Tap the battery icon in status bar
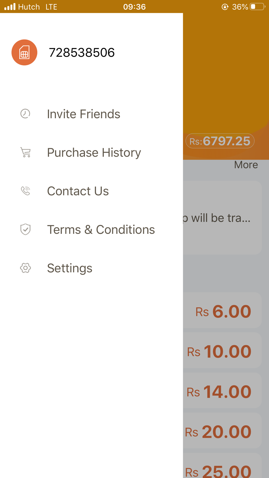 [x=257, y=7]
